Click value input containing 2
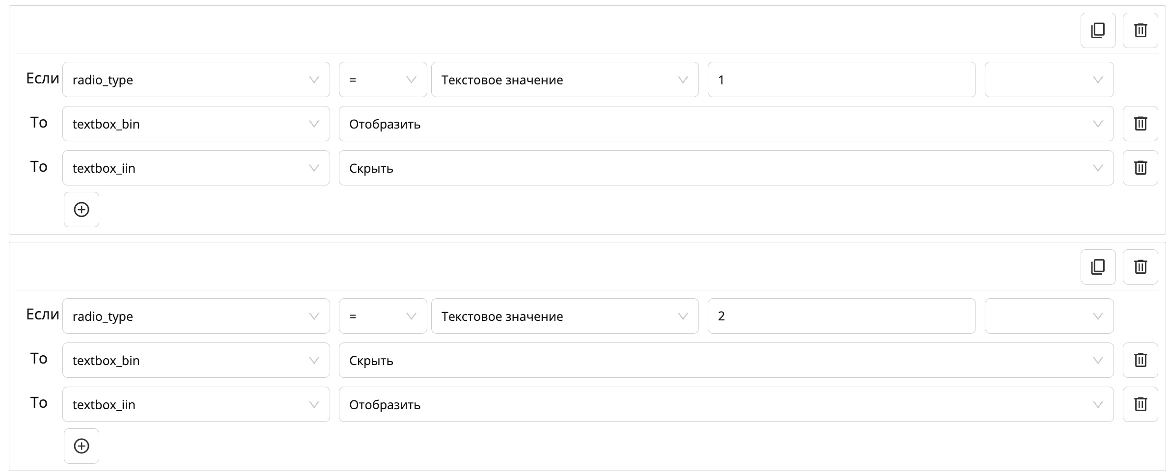This screenshot has width=1170, height=472. point(841,316)
